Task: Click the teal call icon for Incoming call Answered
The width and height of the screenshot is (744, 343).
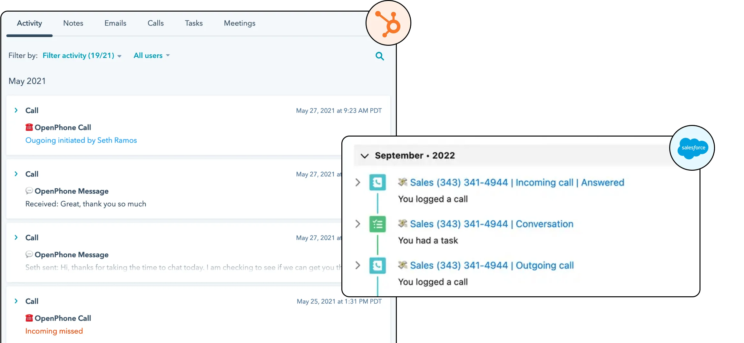Action: (x=377, y=183)
